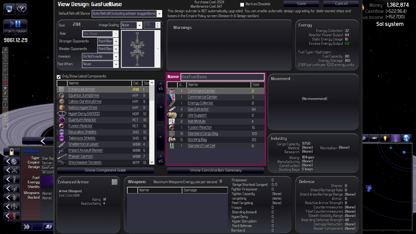Toggle the Mark as Obsolete checkbox
Screen dimensions: 416x234
click(x=242, y=5)
